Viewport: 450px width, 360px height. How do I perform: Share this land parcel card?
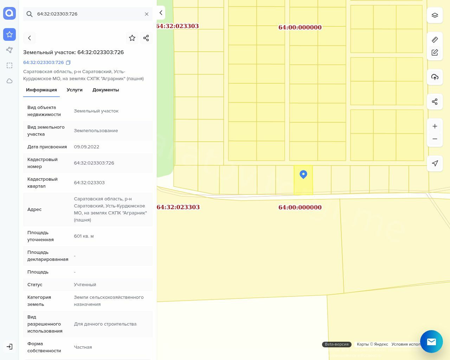[146, 38]
